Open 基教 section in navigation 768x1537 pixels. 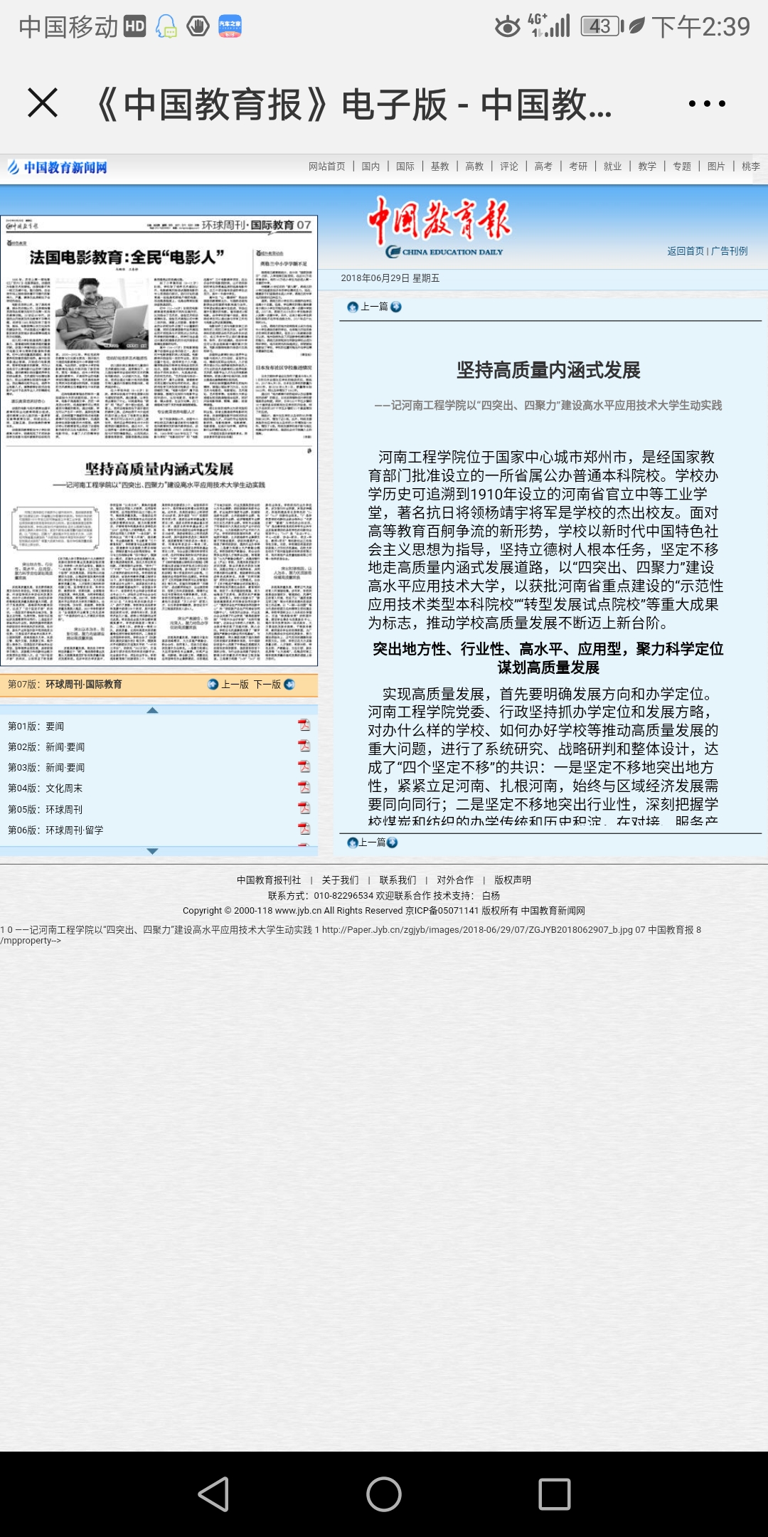[440, 167]
